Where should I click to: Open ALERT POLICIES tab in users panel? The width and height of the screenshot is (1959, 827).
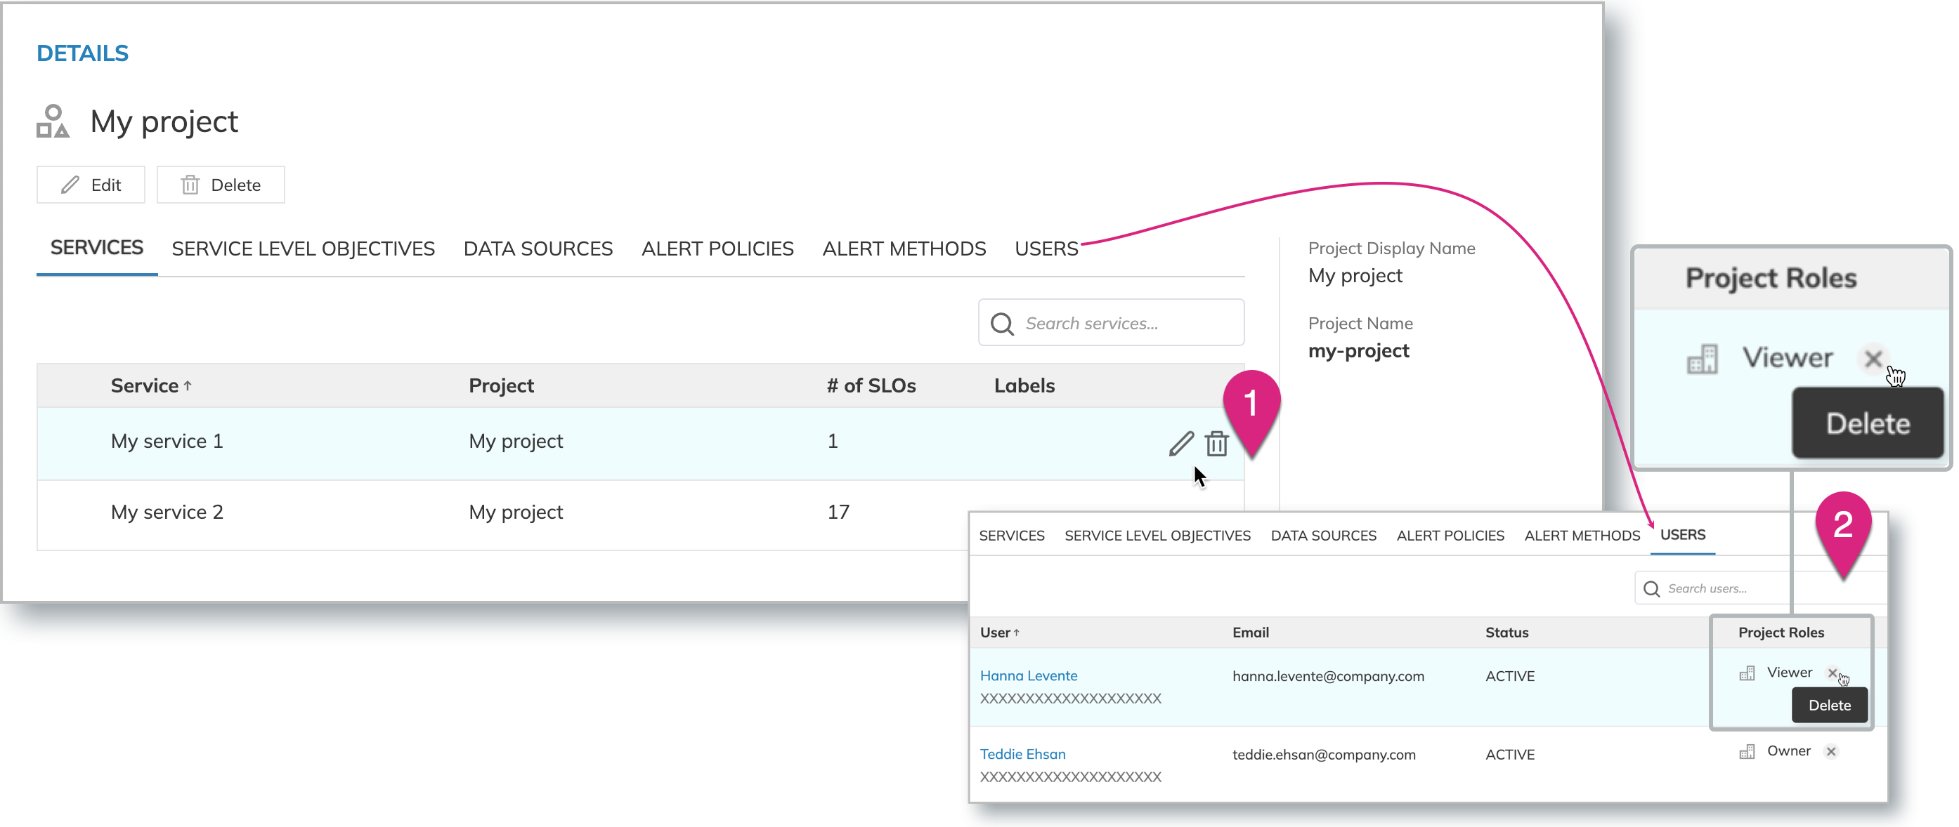(x=1450, y=536)
